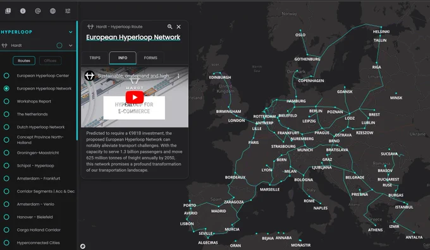Click the BELGRADE label on map
Image resolution: width=430 pixels, height=250 pixels.
pyautogui.click(x=355, y=177)
